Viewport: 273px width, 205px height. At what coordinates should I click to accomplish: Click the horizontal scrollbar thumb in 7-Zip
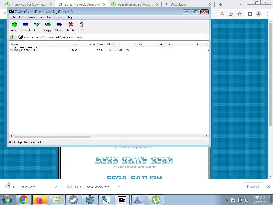pos(52,136)
